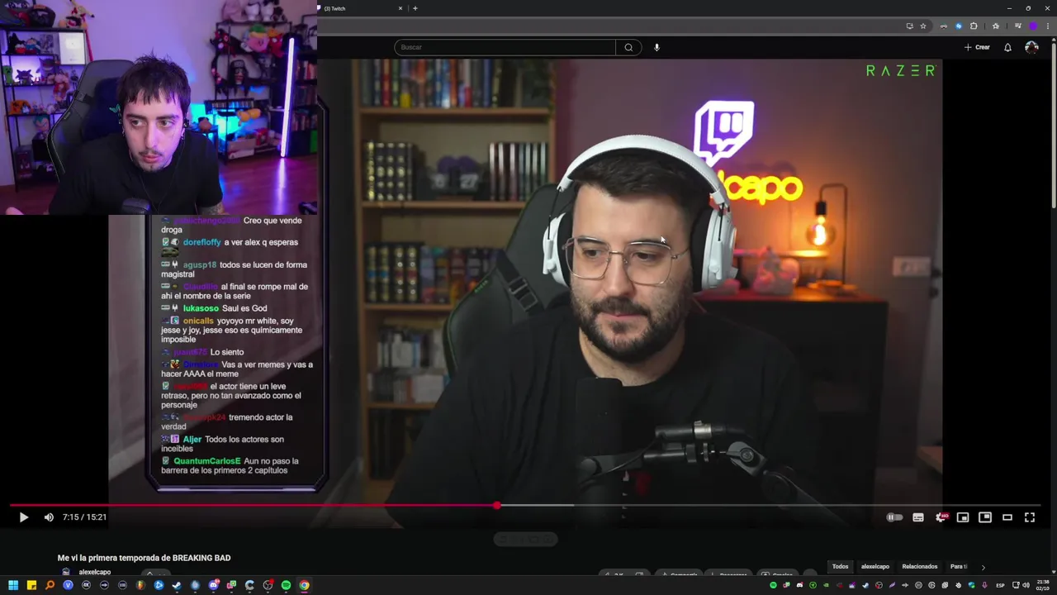The height and width of the screenshot is (595, 1057).
Task: Click the Crear button
Action: pos(977,47)
